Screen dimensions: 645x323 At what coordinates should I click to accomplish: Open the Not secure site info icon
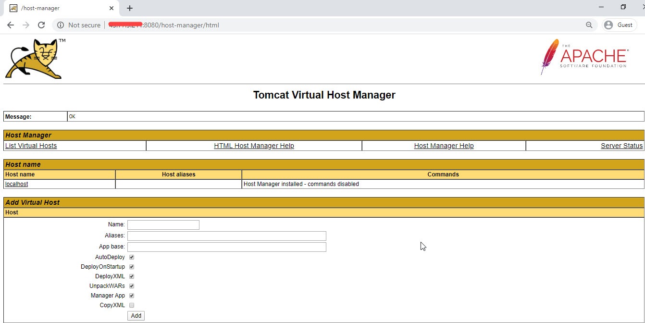click(x=61, y=25)
